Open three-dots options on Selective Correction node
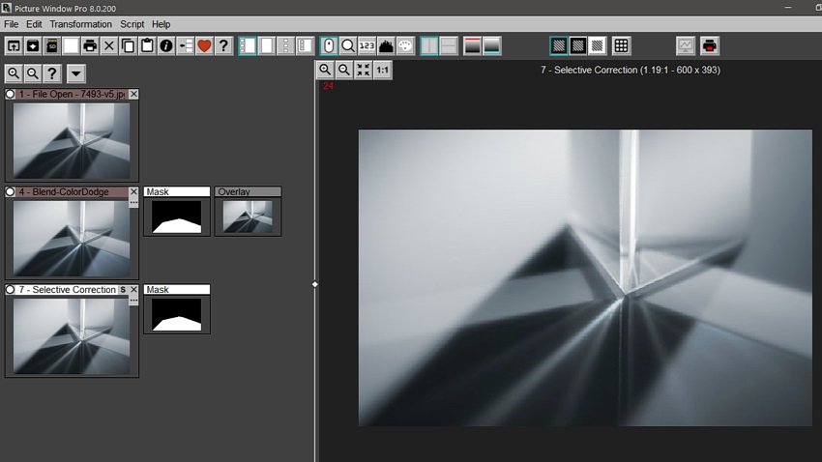The image size is (822, 462). click(x=133, y=301)
